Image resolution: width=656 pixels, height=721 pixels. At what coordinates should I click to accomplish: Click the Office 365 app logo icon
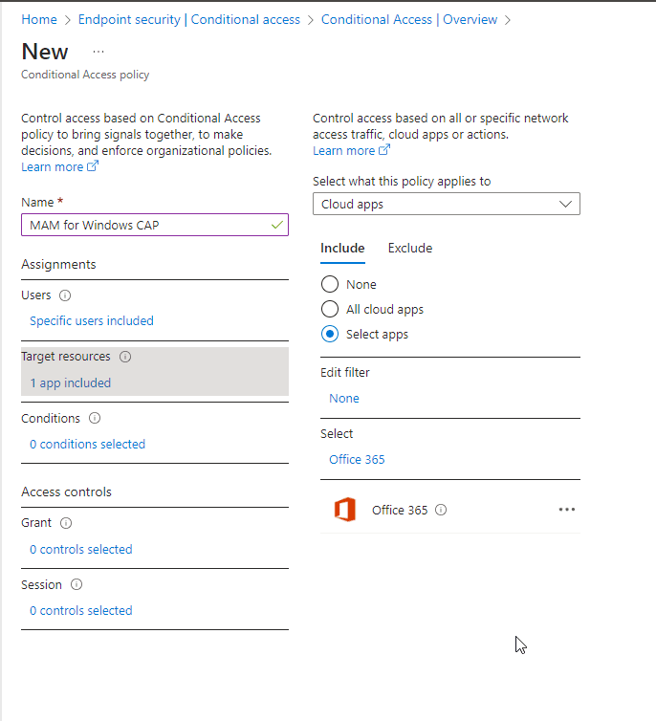[x=344, y=510]
